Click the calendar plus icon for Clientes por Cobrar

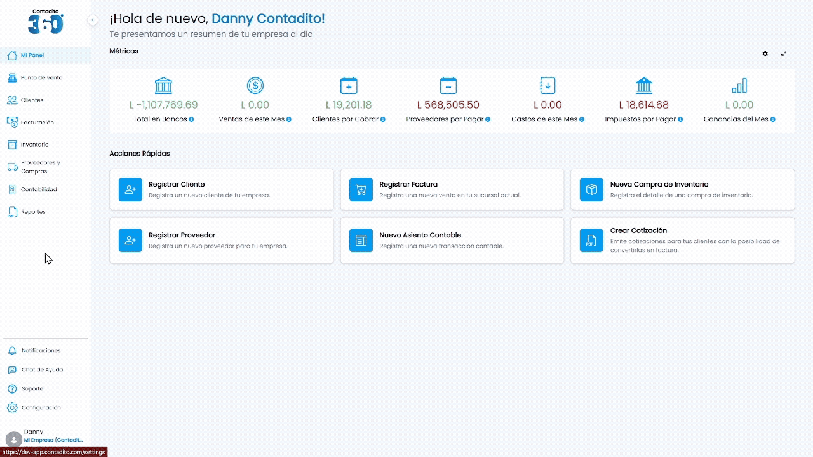pyautogui.click(x=349, y=86)
